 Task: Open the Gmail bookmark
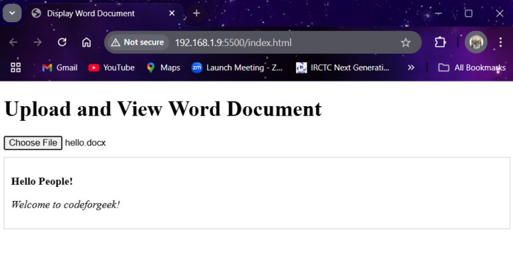click(x=59, y=67)
